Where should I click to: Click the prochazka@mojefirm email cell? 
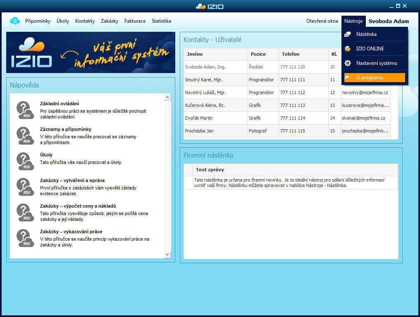365,131
